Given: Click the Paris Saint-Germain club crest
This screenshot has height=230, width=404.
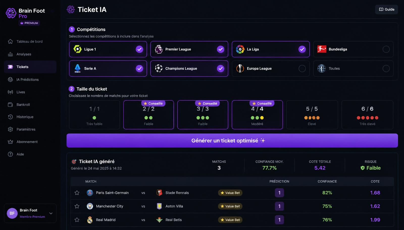Looking at the screenshot, I should [90, 193].
